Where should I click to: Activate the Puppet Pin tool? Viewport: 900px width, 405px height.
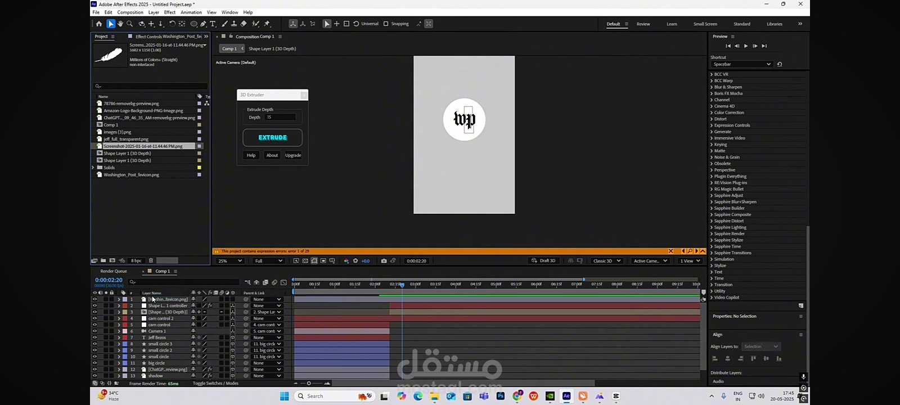pos(267,24)
